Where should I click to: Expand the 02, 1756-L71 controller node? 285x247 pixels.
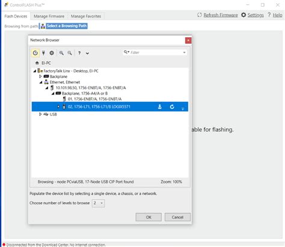pos(58,107)
